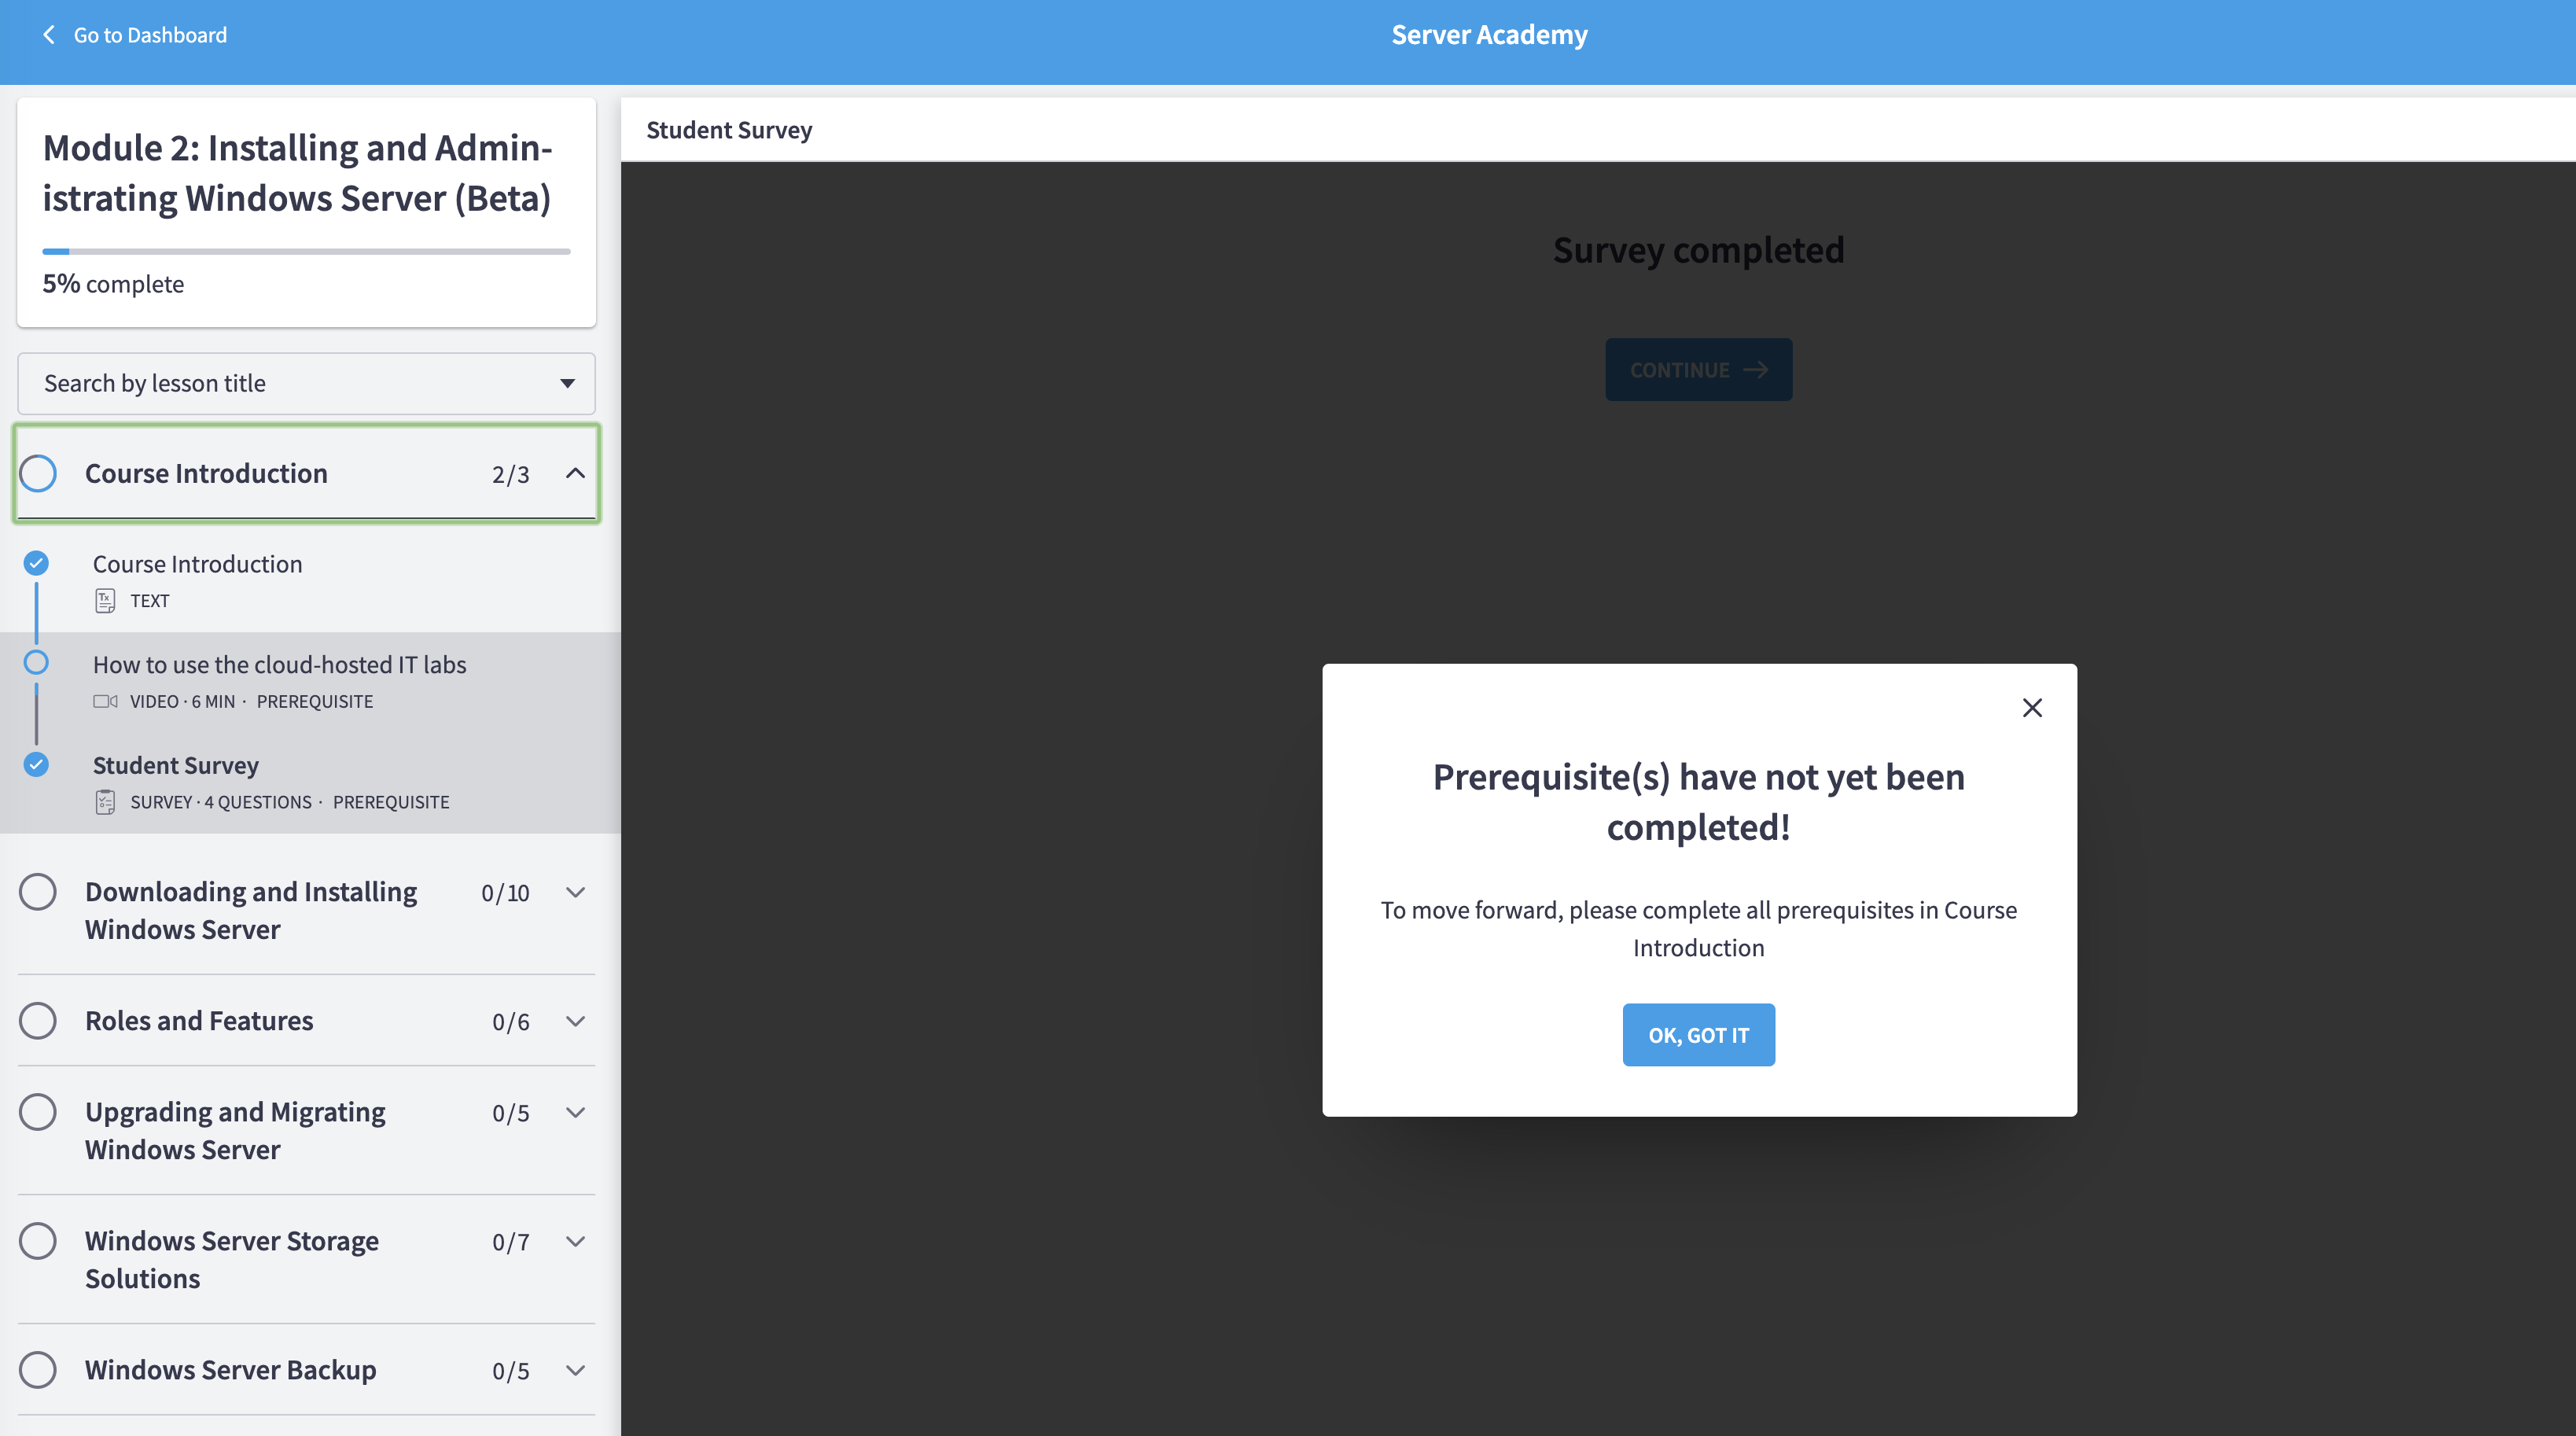Click the back arrow beside Go to Dashboard
The image size is (2576, 1436).
coord(49,35)
